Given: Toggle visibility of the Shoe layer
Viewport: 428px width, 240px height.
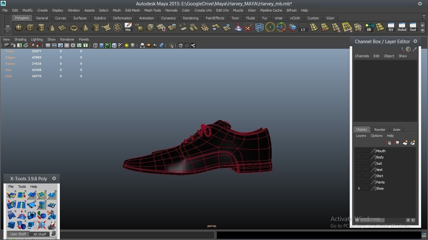Looking at the screenshot, I should click(359, 188).
